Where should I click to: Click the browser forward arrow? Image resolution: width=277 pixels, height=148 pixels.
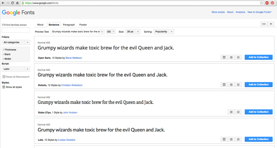[8, 3]
